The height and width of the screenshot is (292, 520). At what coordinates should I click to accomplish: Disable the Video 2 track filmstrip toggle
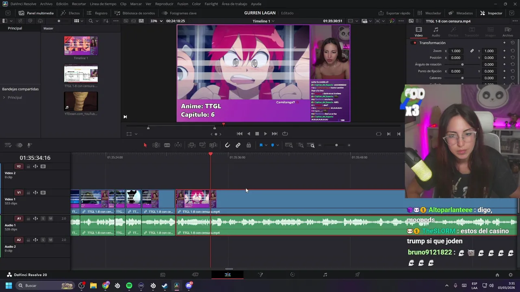43,166
